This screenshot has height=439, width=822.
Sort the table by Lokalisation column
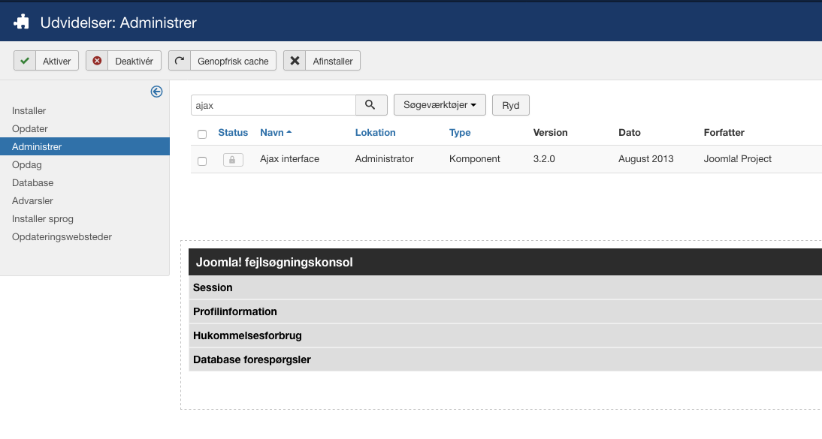[375, 133]
